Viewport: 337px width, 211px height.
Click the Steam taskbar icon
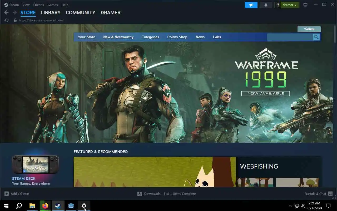pos(58,206)
